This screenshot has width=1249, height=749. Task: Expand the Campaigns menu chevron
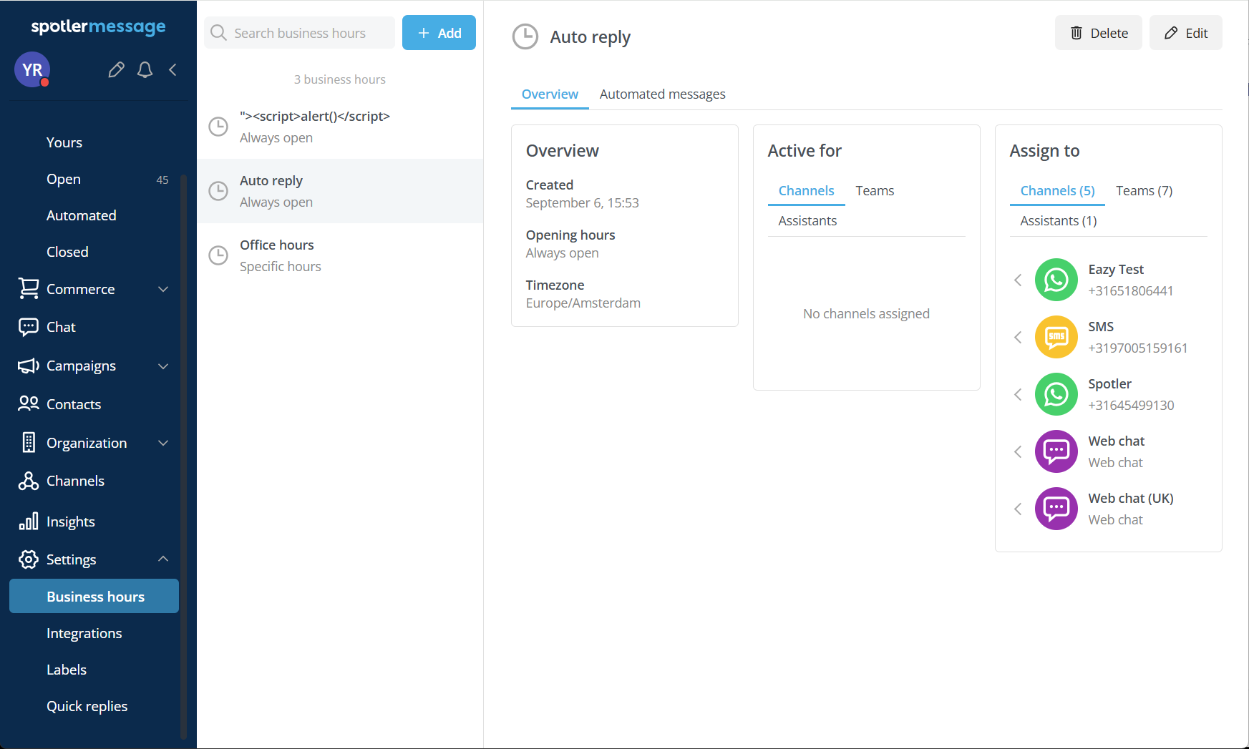[163, 366]
